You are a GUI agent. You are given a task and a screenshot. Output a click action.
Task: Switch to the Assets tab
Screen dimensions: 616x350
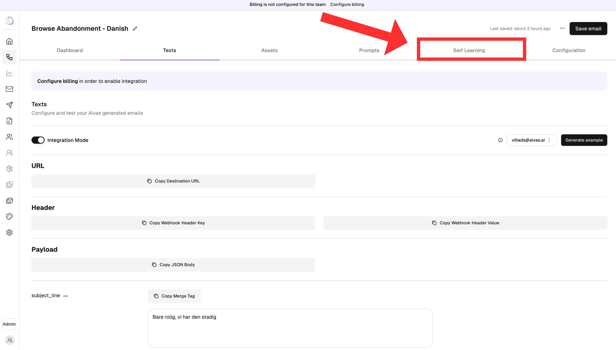pos(269,50)
